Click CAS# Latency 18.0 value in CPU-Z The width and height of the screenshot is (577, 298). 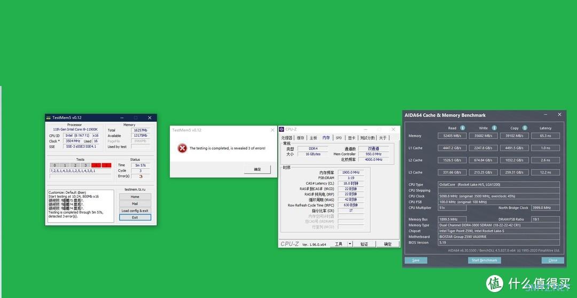tap(350, 183)
